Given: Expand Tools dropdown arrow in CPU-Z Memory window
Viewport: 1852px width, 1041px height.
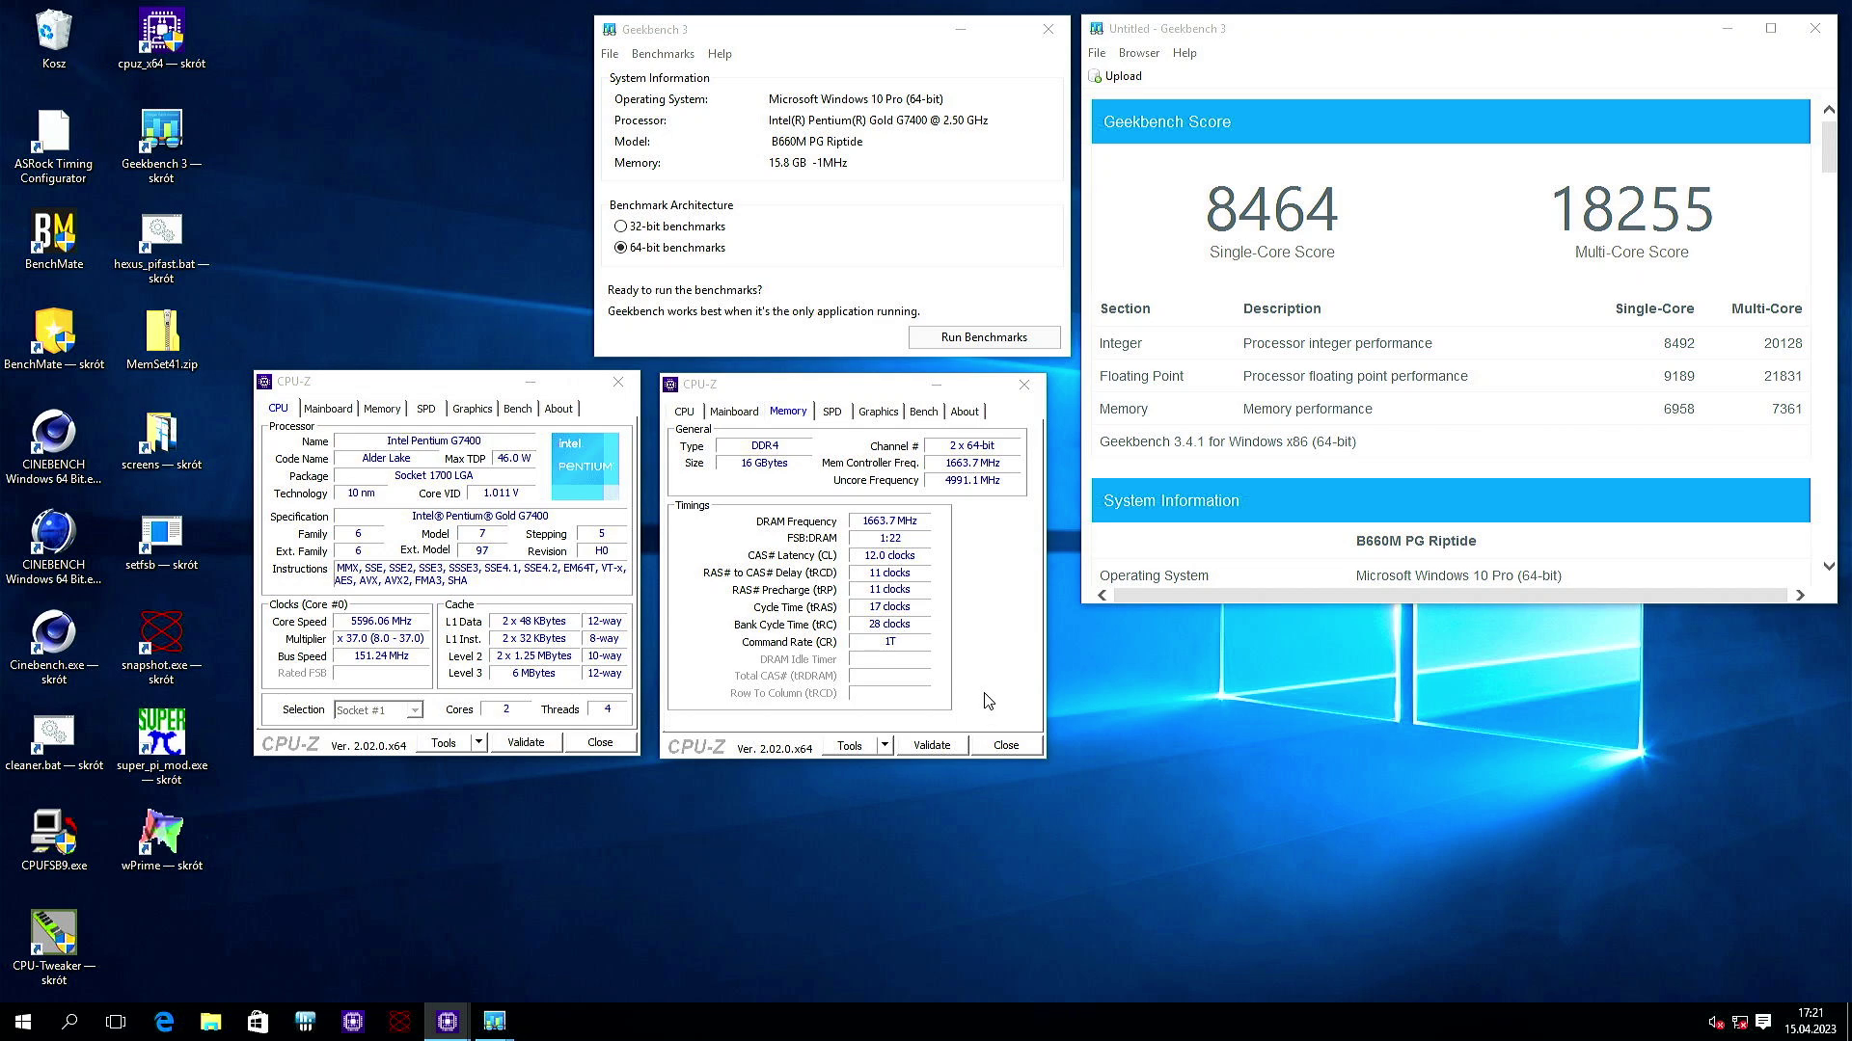Looking at the screenshot, I should (885, 745).
